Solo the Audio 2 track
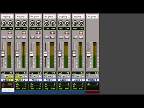This screenshot has width=144, height=108. coord(18,37)
